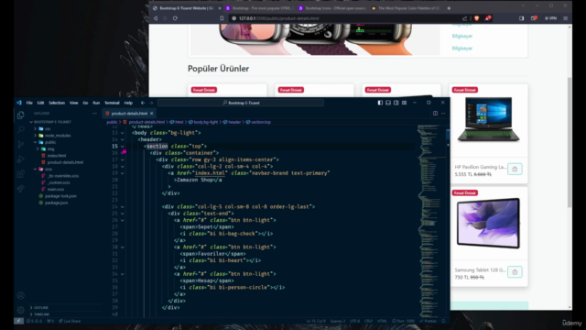Click the share icon in browser address bar
The height and width of the screenshot is (330, 586).
tap(464, 18)
